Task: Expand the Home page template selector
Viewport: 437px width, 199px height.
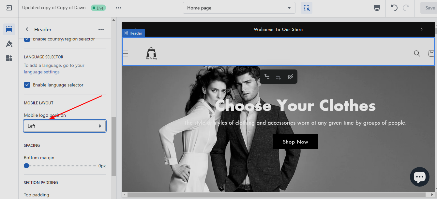Action: click(239, 8)
